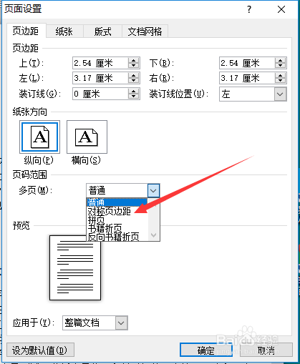Screen dimensions: 300x364
Task: Close the 页面设置 dialog
Action: (x=281, y=9)
